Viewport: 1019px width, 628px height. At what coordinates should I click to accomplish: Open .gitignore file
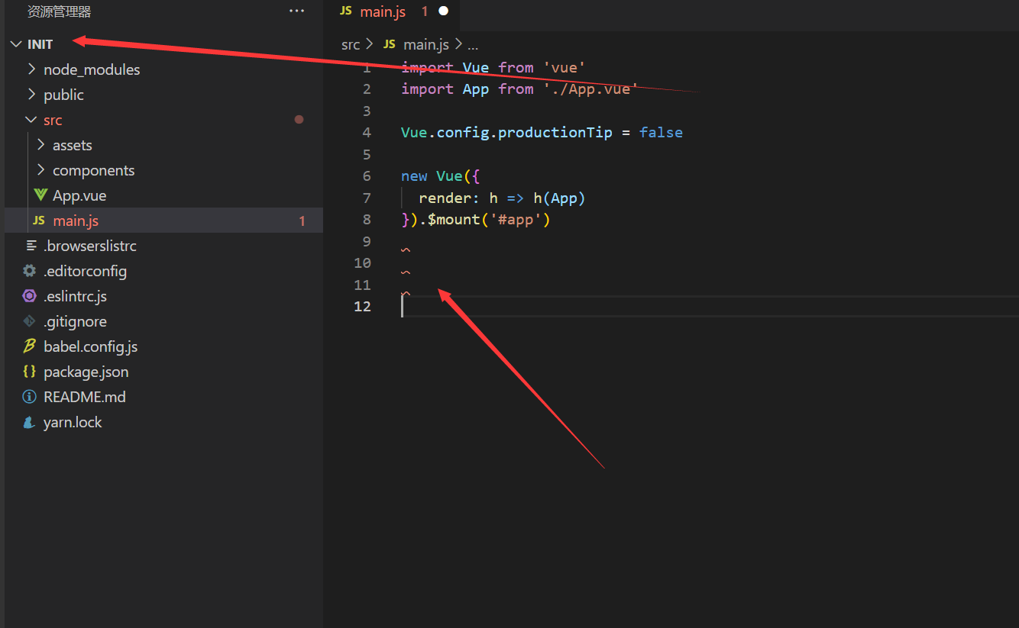coord(76,321)
